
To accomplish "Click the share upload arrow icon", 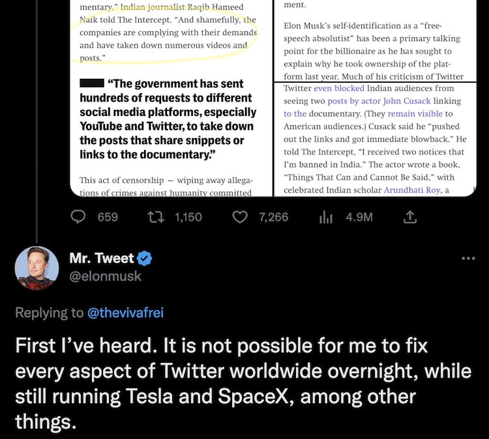I will coord(410,217).
